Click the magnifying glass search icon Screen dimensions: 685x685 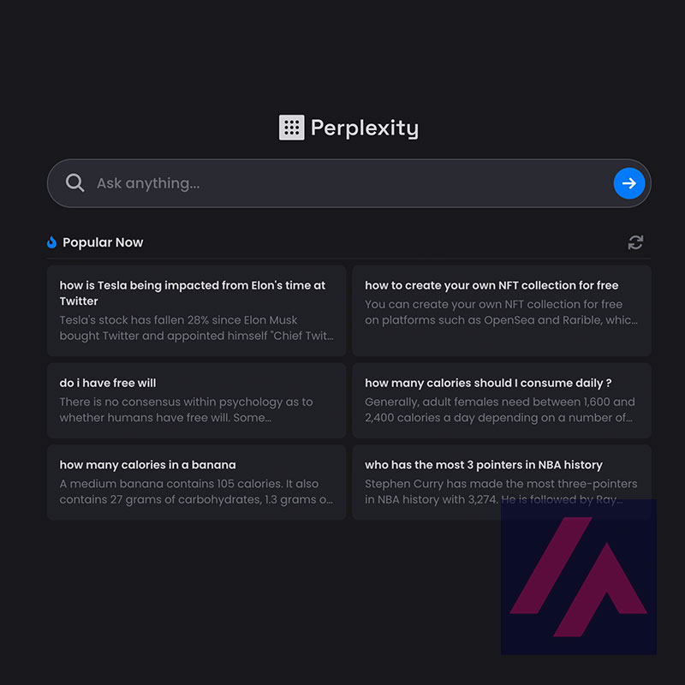click(x=74, y=182)
